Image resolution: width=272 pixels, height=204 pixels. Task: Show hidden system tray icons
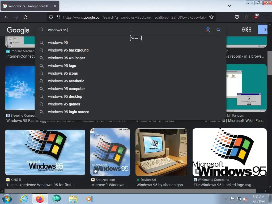[226, 199]
